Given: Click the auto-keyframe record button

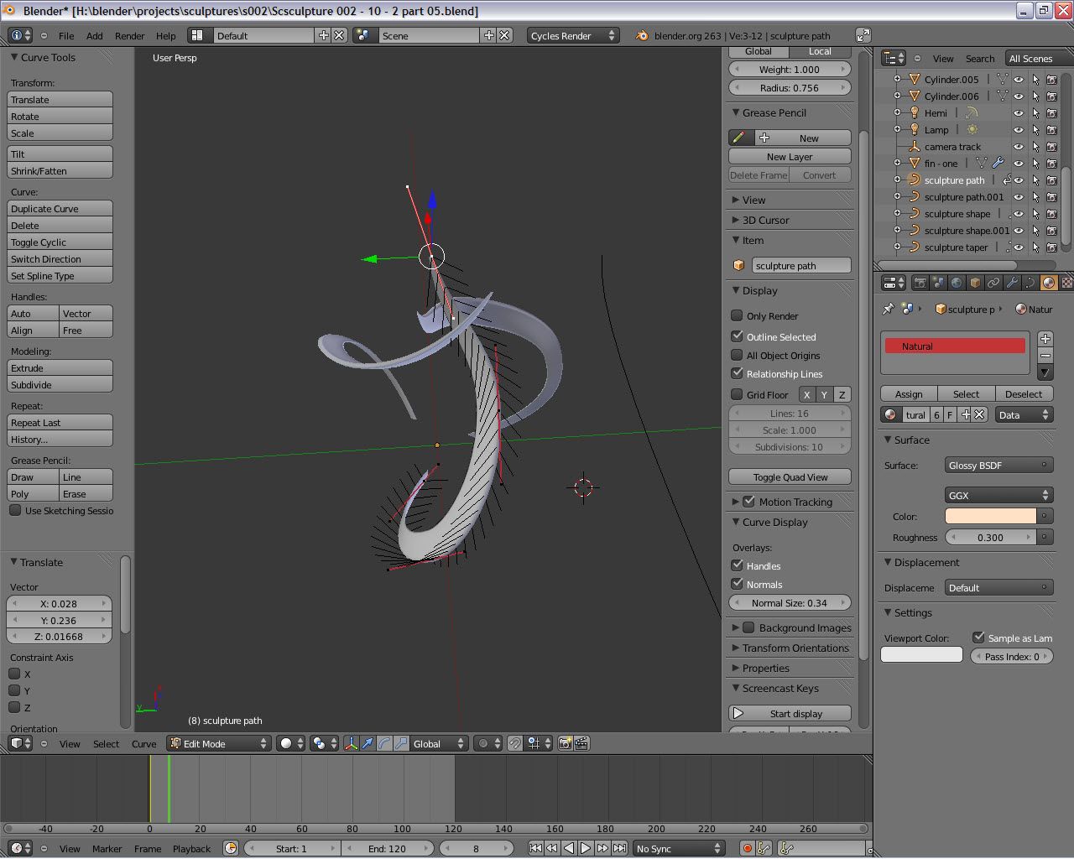Looking at the screenshot, I should [x=747, y=848].
